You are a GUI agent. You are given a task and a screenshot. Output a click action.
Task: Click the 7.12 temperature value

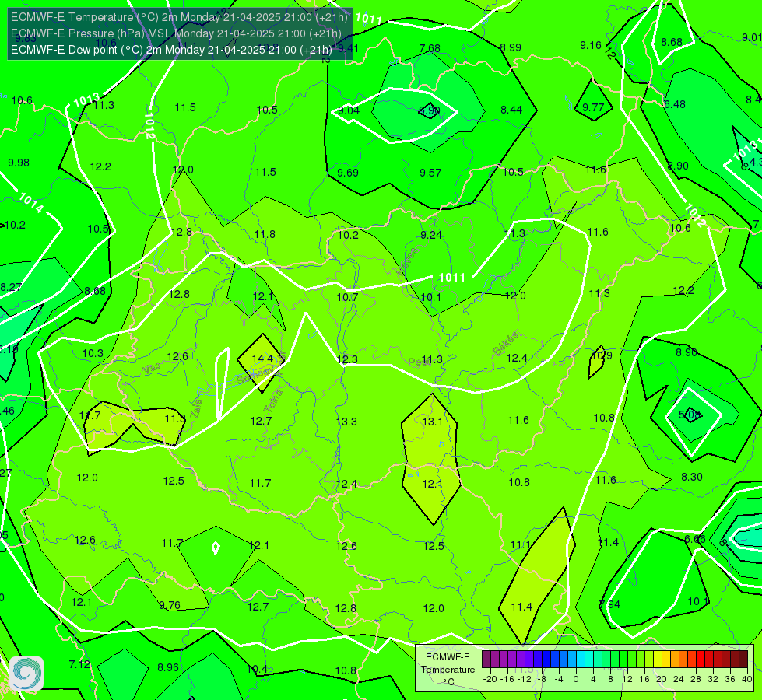(79, 664)
